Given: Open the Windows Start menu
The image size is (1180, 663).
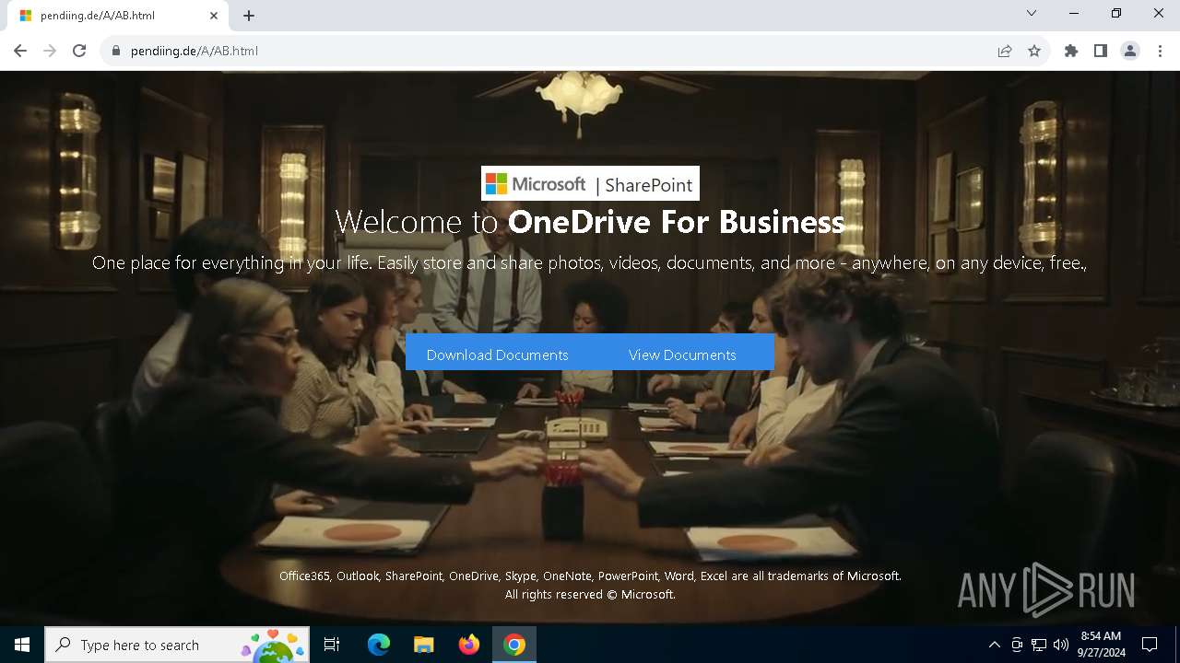Looking at the screenshot, I should point(22,645).
